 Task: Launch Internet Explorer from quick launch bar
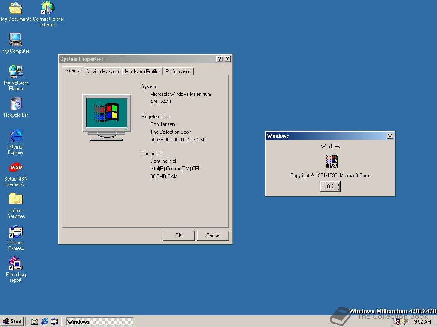[x=44, y=322]
